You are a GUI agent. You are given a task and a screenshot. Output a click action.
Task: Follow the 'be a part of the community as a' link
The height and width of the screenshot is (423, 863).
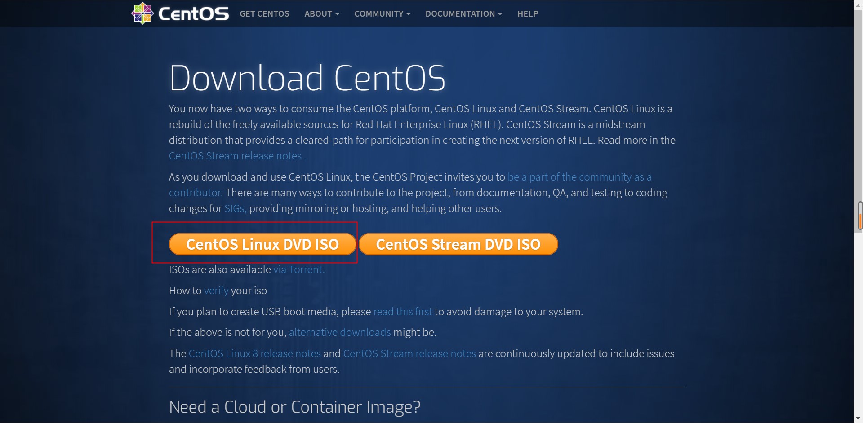pyautogui.click(x=579, y=177)
